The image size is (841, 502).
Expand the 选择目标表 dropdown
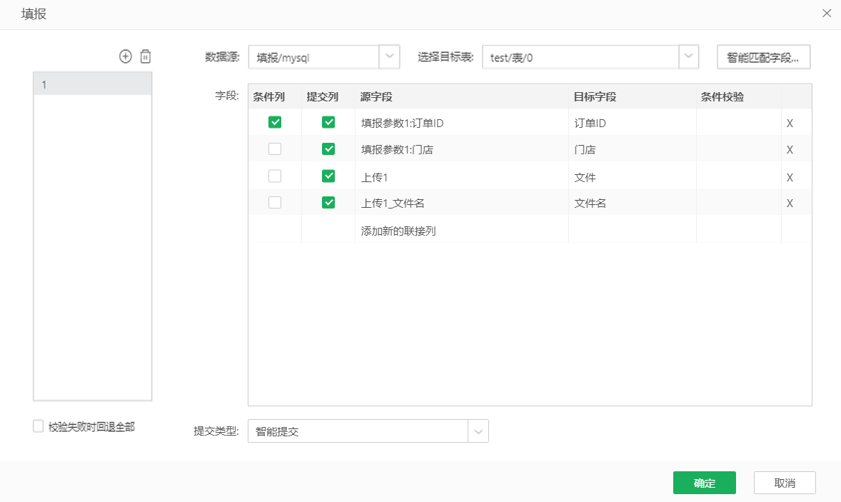688,57
